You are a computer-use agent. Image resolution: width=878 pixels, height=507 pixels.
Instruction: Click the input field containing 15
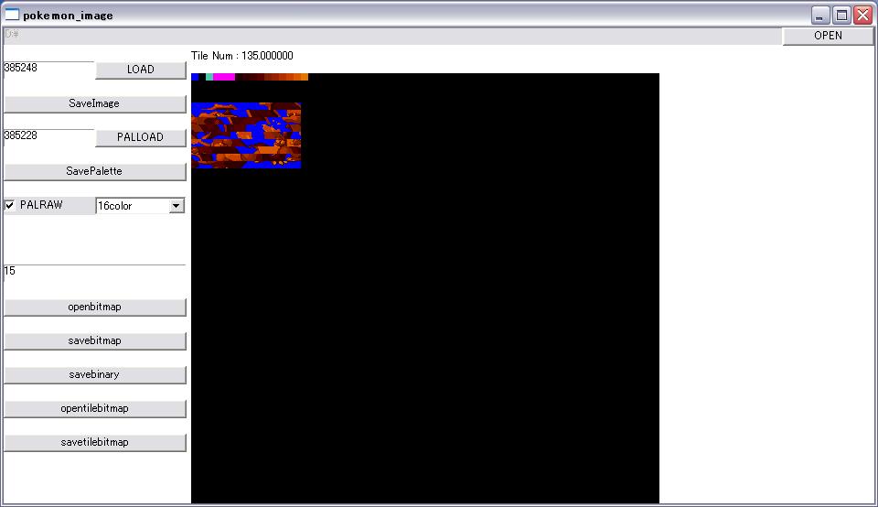coord(94,273)
